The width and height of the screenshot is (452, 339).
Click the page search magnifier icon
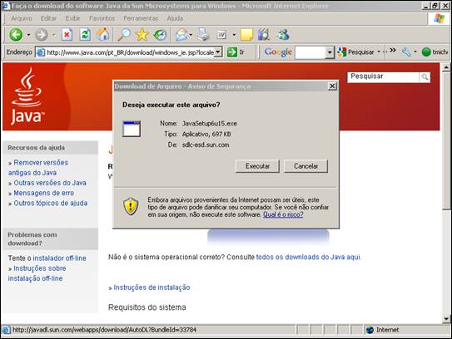coord(425,76)
